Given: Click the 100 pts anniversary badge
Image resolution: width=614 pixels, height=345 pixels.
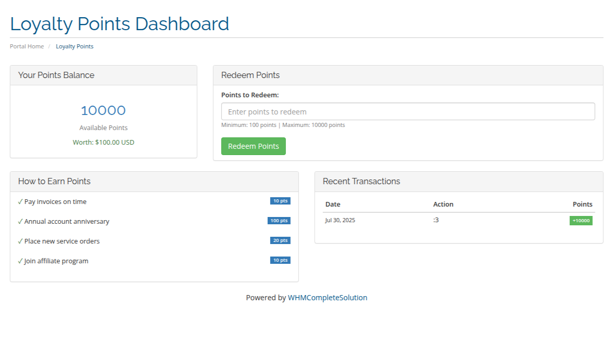Looking at the screenshot, I should 279,221.
